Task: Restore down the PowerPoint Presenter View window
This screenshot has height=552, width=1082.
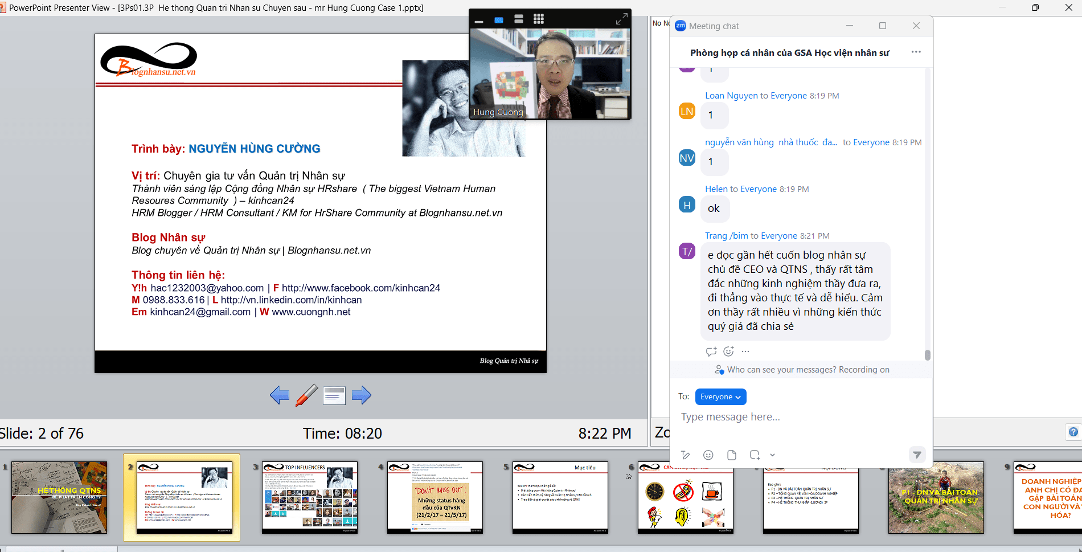Action: pos(1035,7)
